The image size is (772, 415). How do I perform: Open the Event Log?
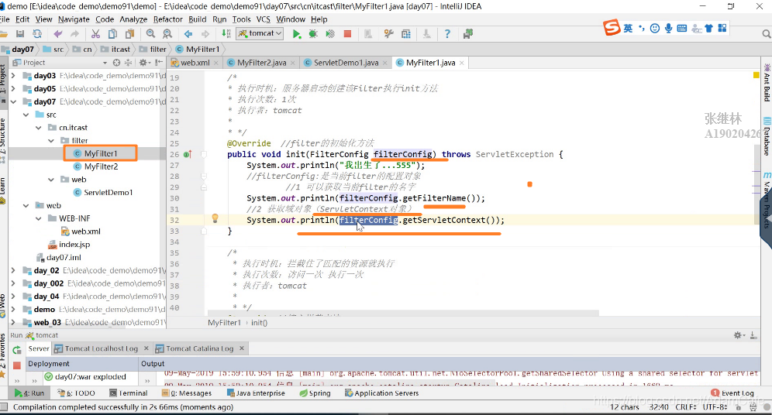(732, 393)
